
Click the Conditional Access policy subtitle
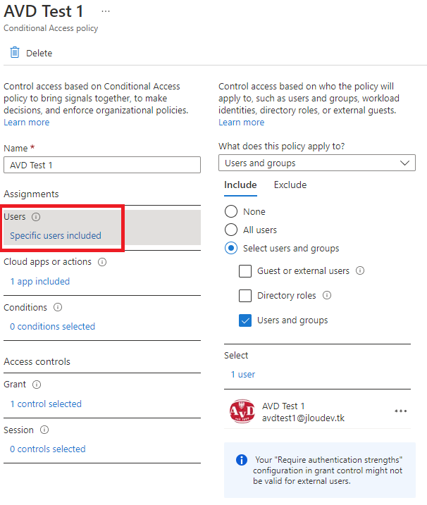click(x=51, y=28)
